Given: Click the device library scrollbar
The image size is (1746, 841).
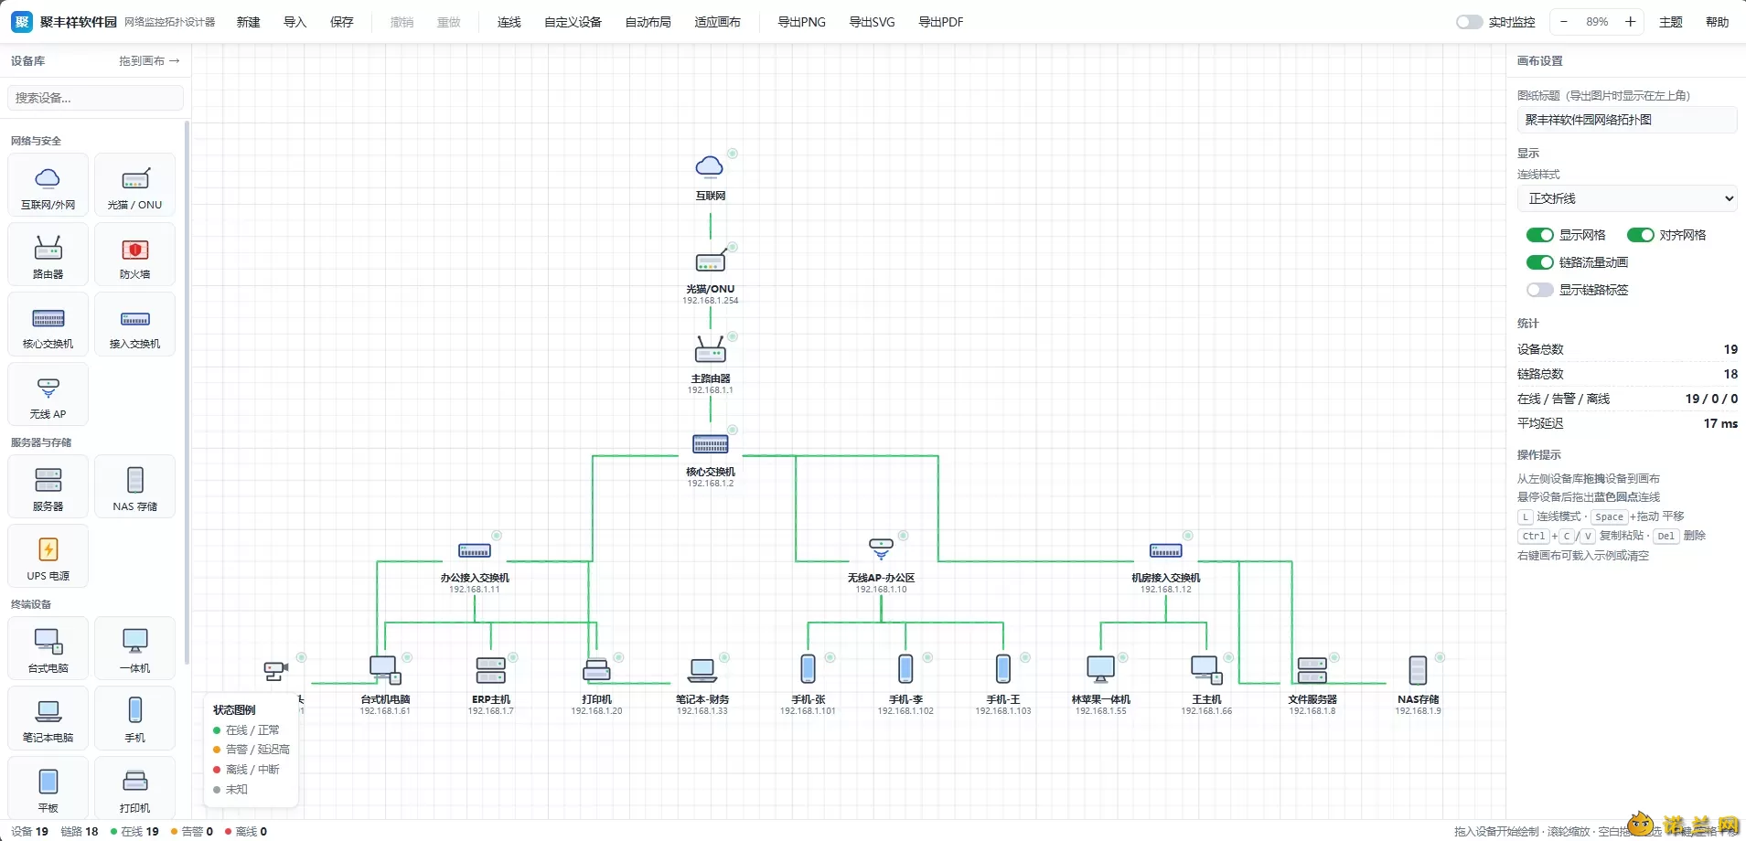Looking at the screenshot, I should pyautogui.click(x=187, y=393).
